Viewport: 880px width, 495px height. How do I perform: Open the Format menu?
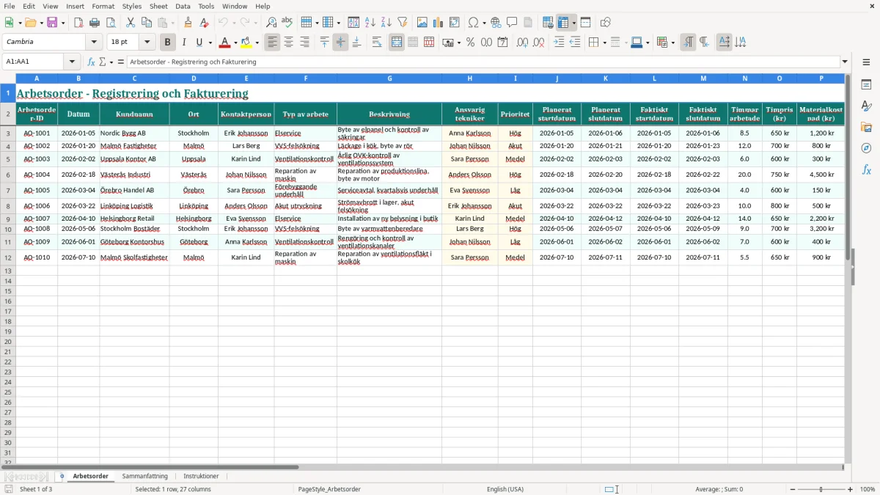(103, 6)
